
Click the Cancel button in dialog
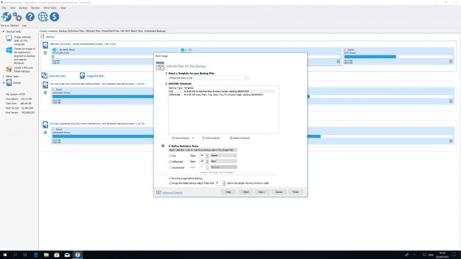pos(279,192)
